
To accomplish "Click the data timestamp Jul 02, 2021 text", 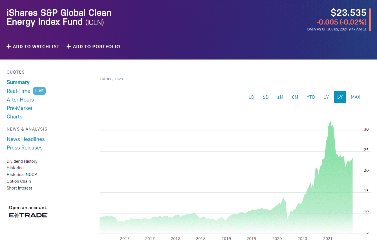I will coord(337,29).
